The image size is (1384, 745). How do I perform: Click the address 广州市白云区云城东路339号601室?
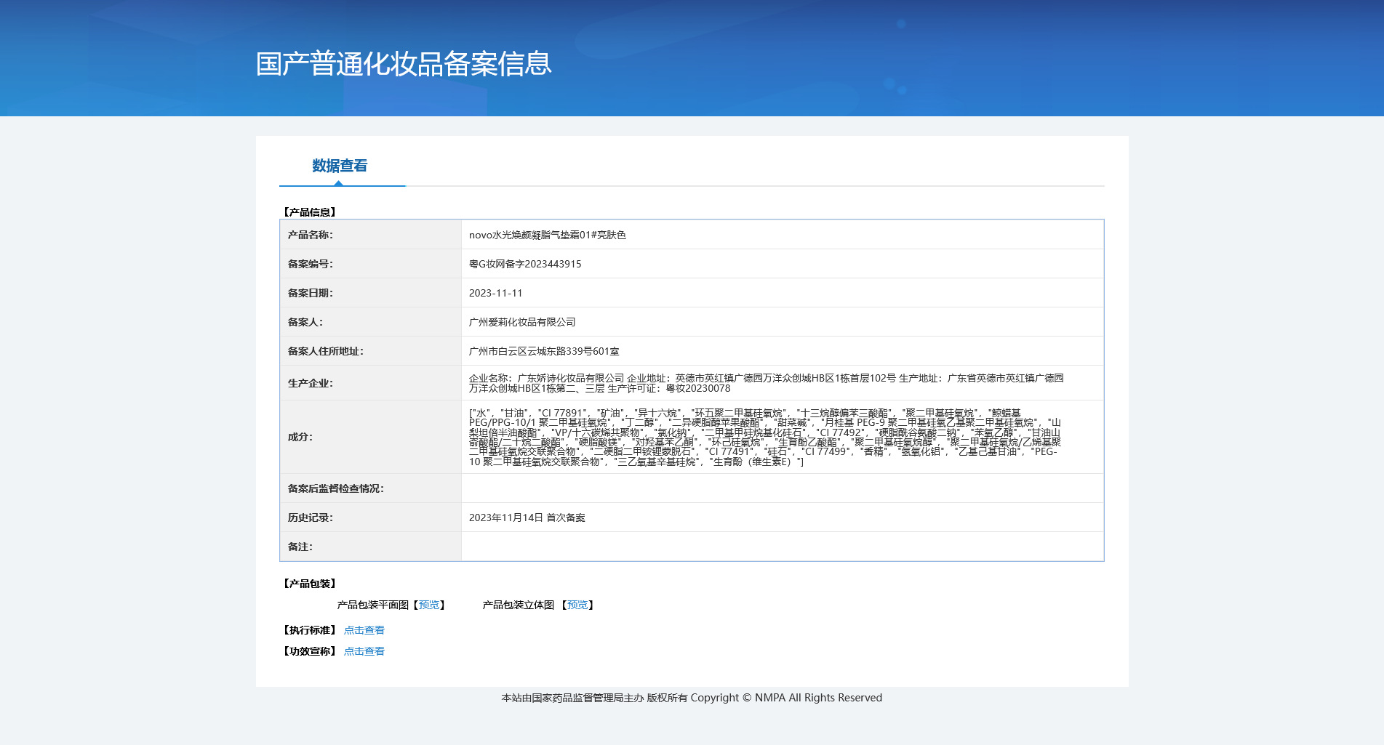pyautogui.click(x=544, y=351)
